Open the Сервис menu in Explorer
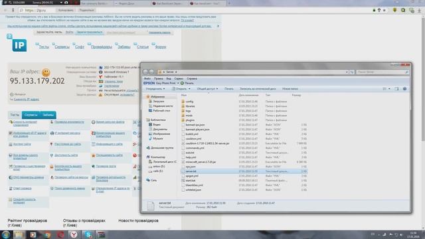Image resolution: width=425 pixels, height=239 pixels. (179, 78)
